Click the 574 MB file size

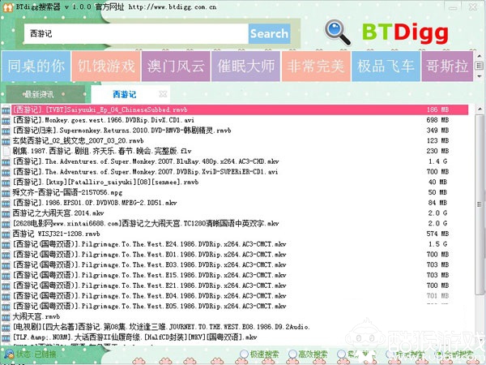coord(437,234)
